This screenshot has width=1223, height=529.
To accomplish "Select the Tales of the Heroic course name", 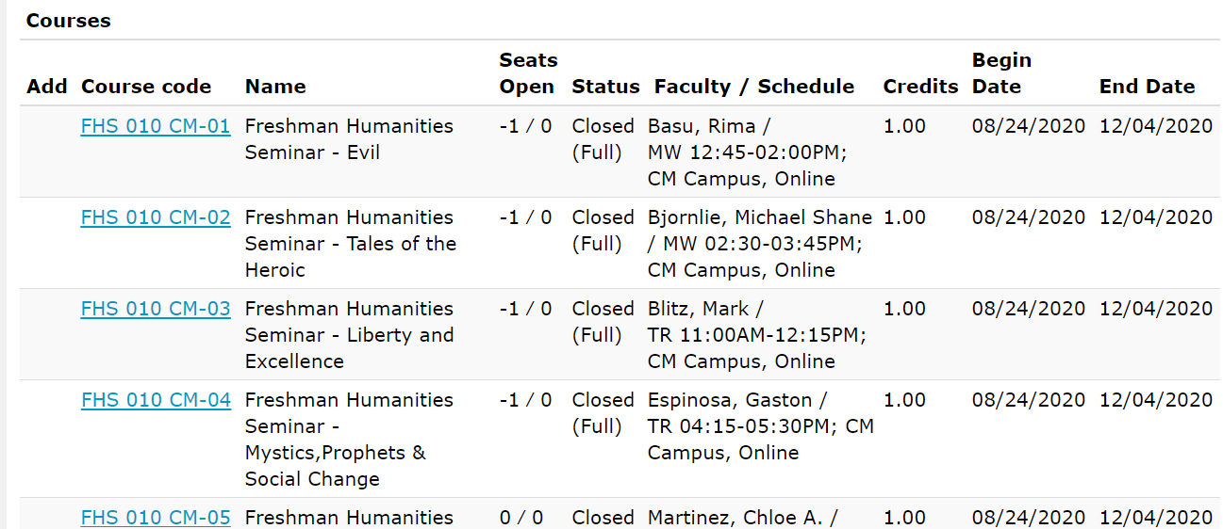I will coord(351,244).
